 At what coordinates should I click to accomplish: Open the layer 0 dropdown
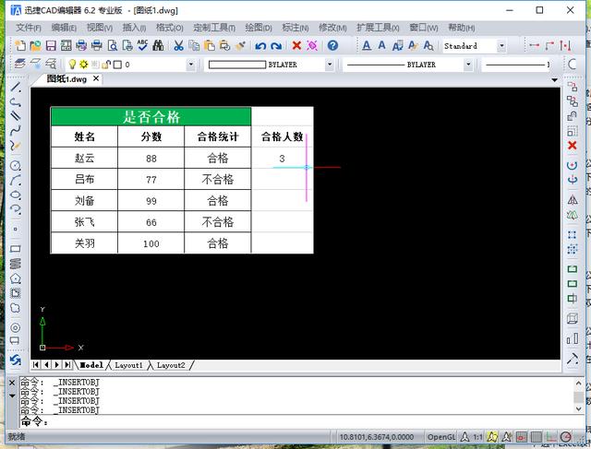[x=191, y=65]
